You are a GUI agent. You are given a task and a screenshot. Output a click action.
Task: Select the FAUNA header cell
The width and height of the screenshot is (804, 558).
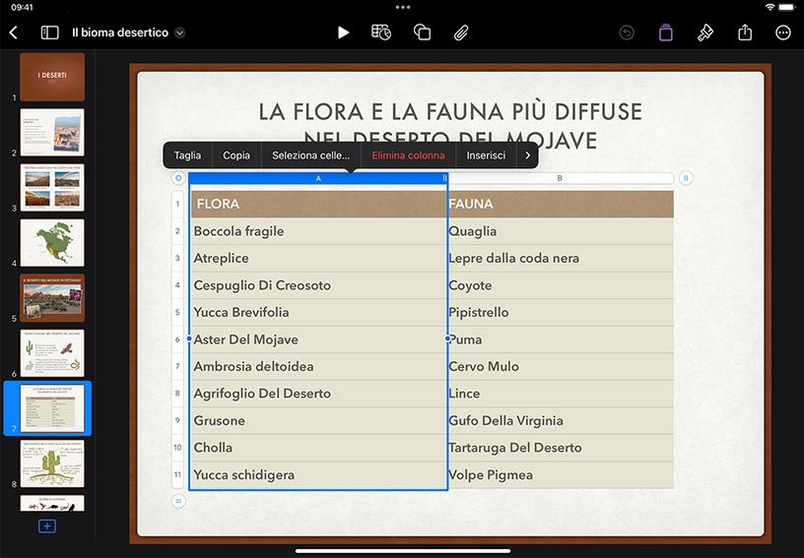[x=561, y=204]
